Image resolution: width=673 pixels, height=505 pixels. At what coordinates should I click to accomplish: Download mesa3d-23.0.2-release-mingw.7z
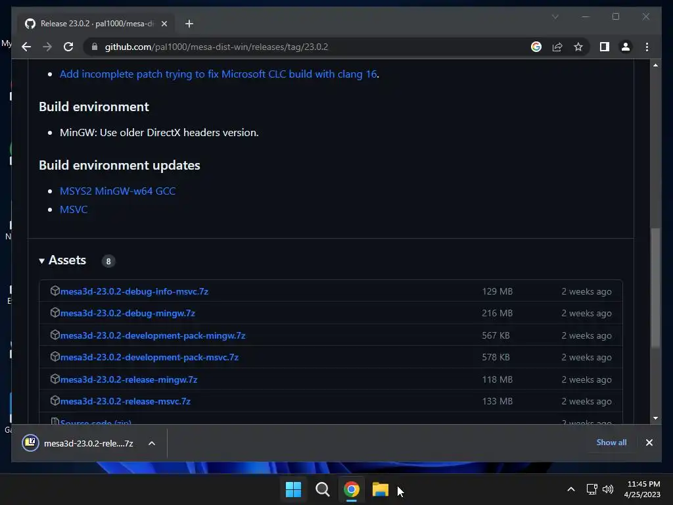tap(129, 379)
